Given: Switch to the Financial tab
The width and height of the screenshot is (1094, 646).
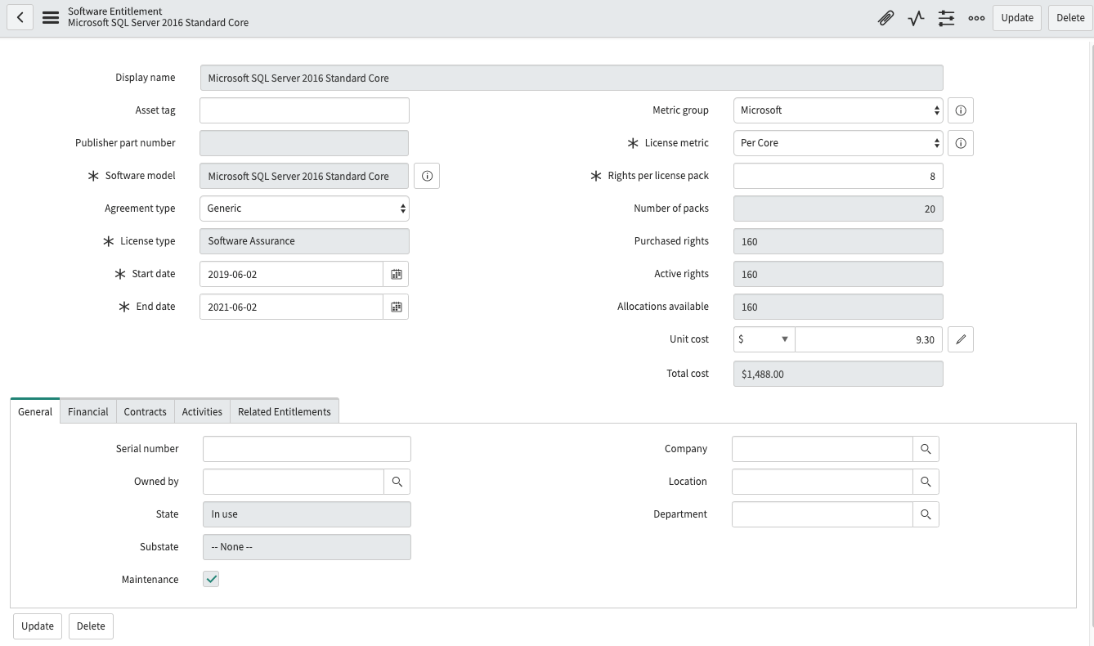Looking at the screenshot, I should (88, 411).
